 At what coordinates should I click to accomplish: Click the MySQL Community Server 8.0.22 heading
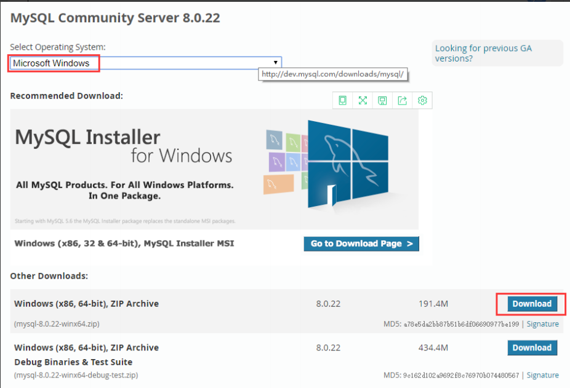[115, 18]
